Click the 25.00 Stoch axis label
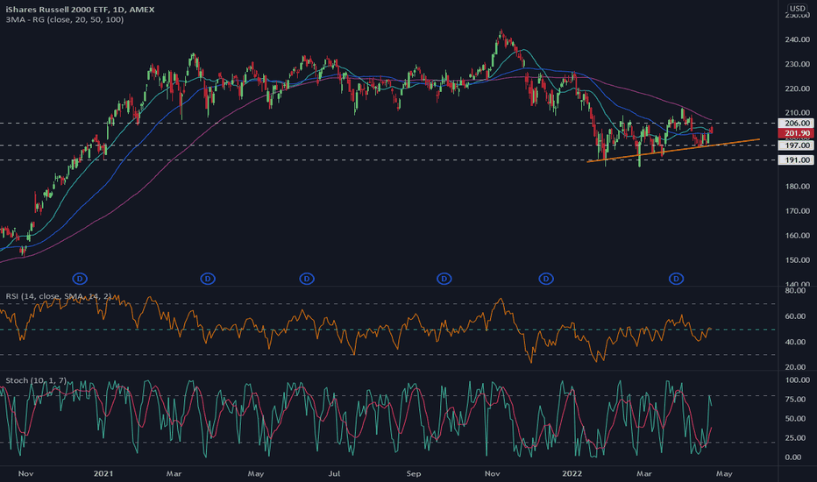Screen dimensions: 817x482 797,438
